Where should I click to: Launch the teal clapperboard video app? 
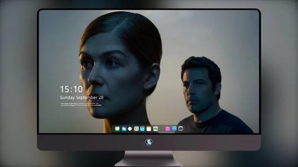point(142,129)
